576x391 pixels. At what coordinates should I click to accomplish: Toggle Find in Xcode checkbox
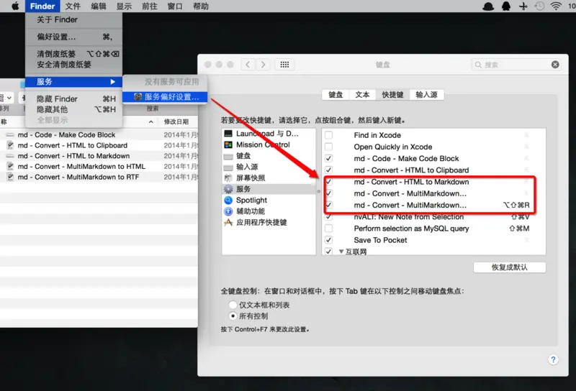pyautogui.click(x=329, y=135)
